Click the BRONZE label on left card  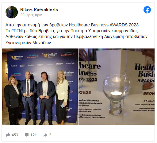[x=85, y=93]
